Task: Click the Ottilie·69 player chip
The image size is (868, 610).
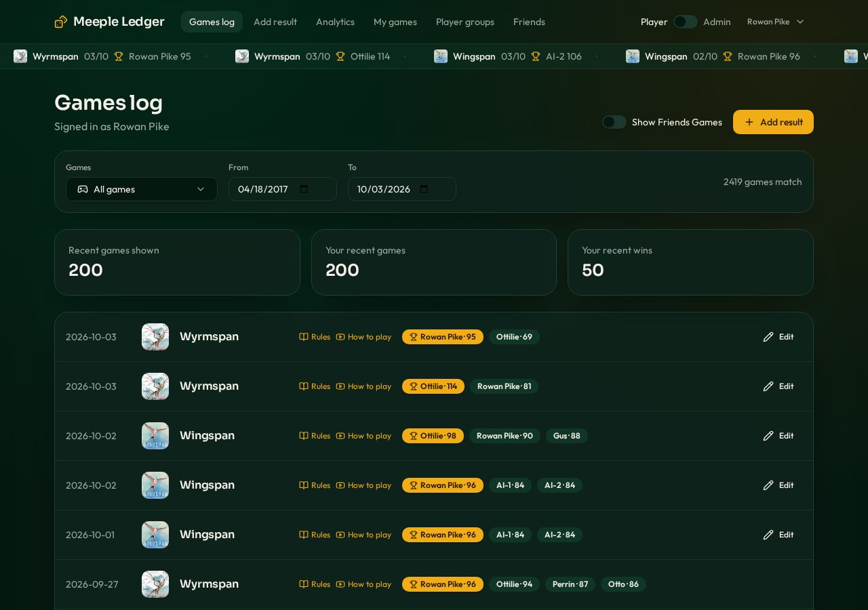Action: pyautogui.click(x=514, y=337)
